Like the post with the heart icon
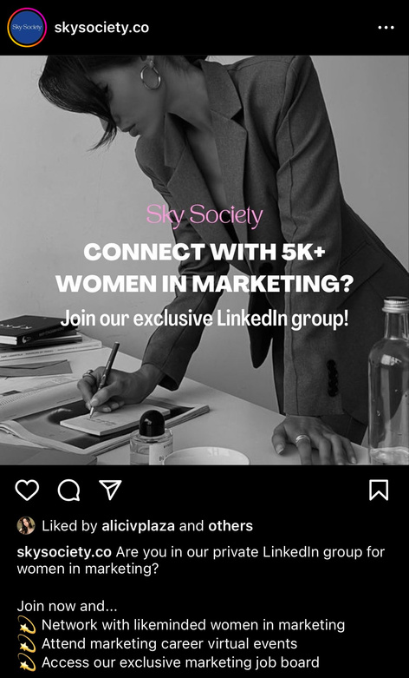409x678 pixels. pyautogui.click(x=27, y=490)
